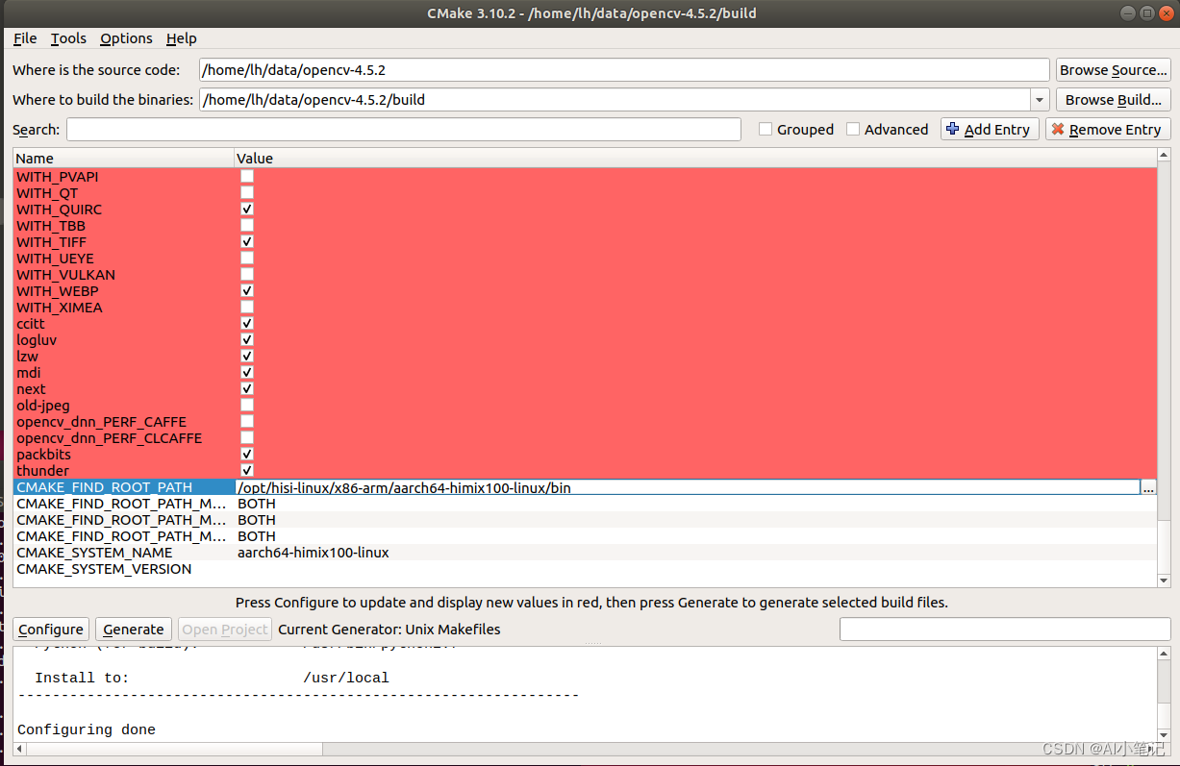Viewport: 1180px width, 766px height.
Task: Uncheck the thunder checkbox
Action: 247,471
